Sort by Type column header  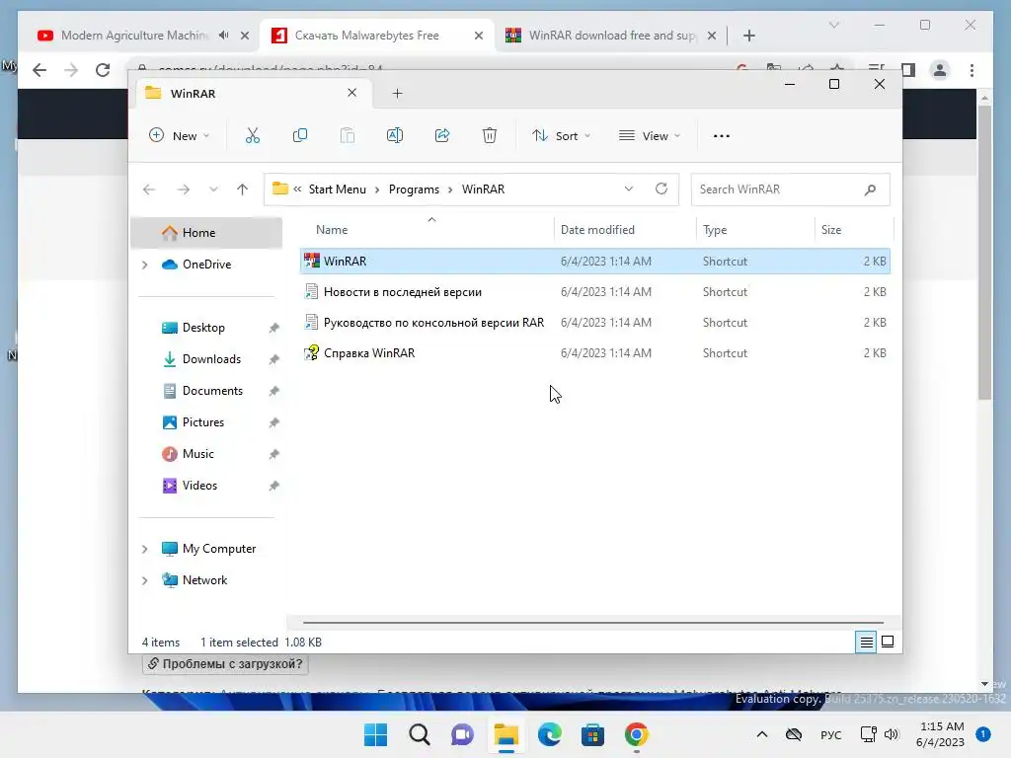coord(755,229)
